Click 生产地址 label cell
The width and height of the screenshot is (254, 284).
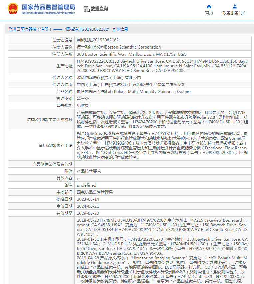point(41,66)
